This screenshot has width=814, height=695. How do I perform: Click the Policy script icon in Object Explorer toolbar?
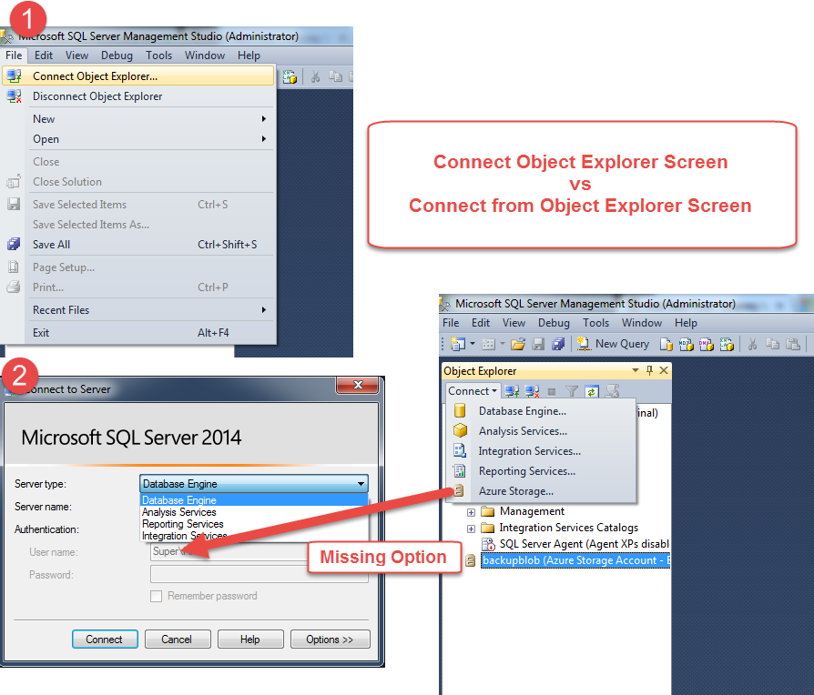(612, 391)
